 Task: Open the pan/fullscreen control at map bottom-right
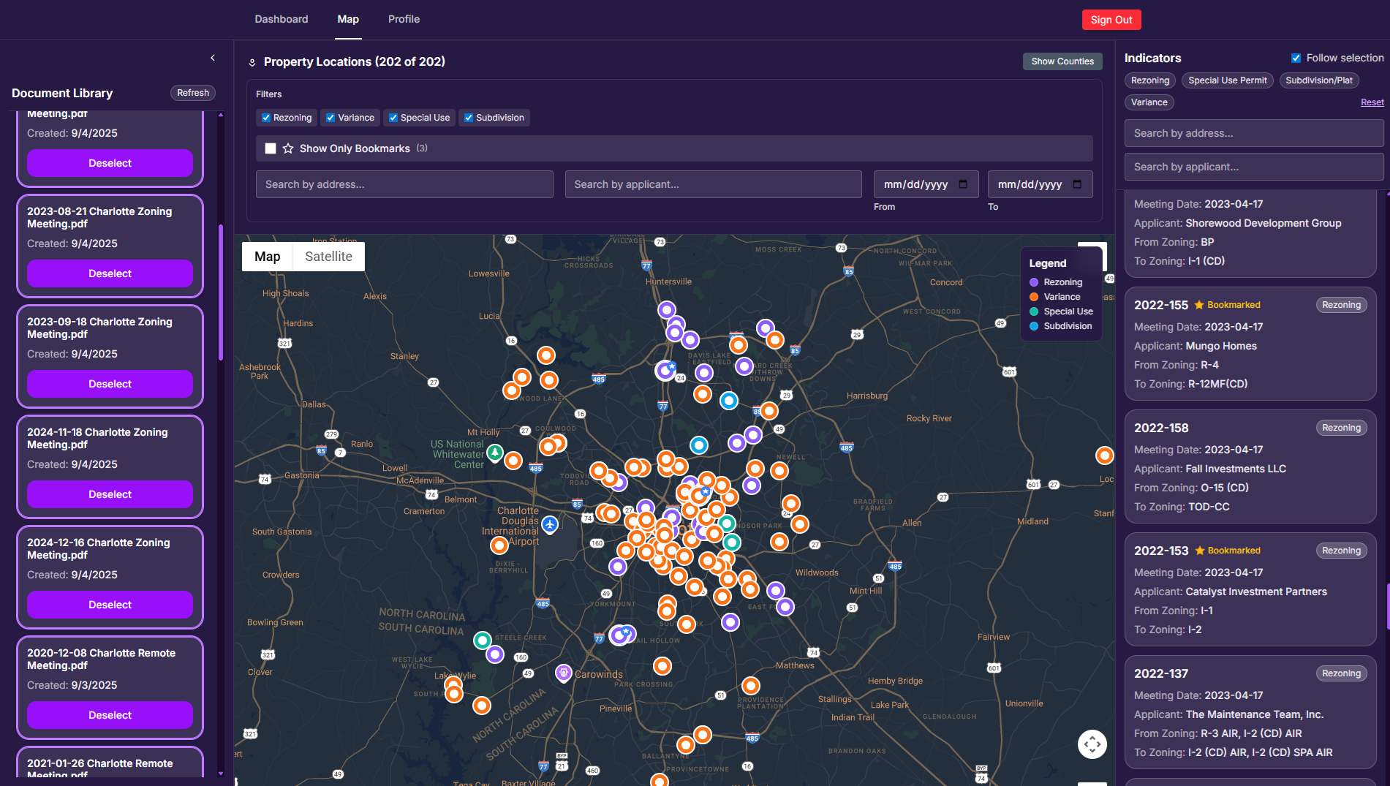(1092, 744)
